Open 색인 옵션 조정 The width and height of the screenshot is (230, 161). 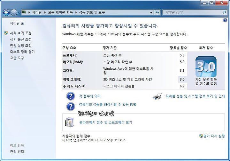click(21, 39)
